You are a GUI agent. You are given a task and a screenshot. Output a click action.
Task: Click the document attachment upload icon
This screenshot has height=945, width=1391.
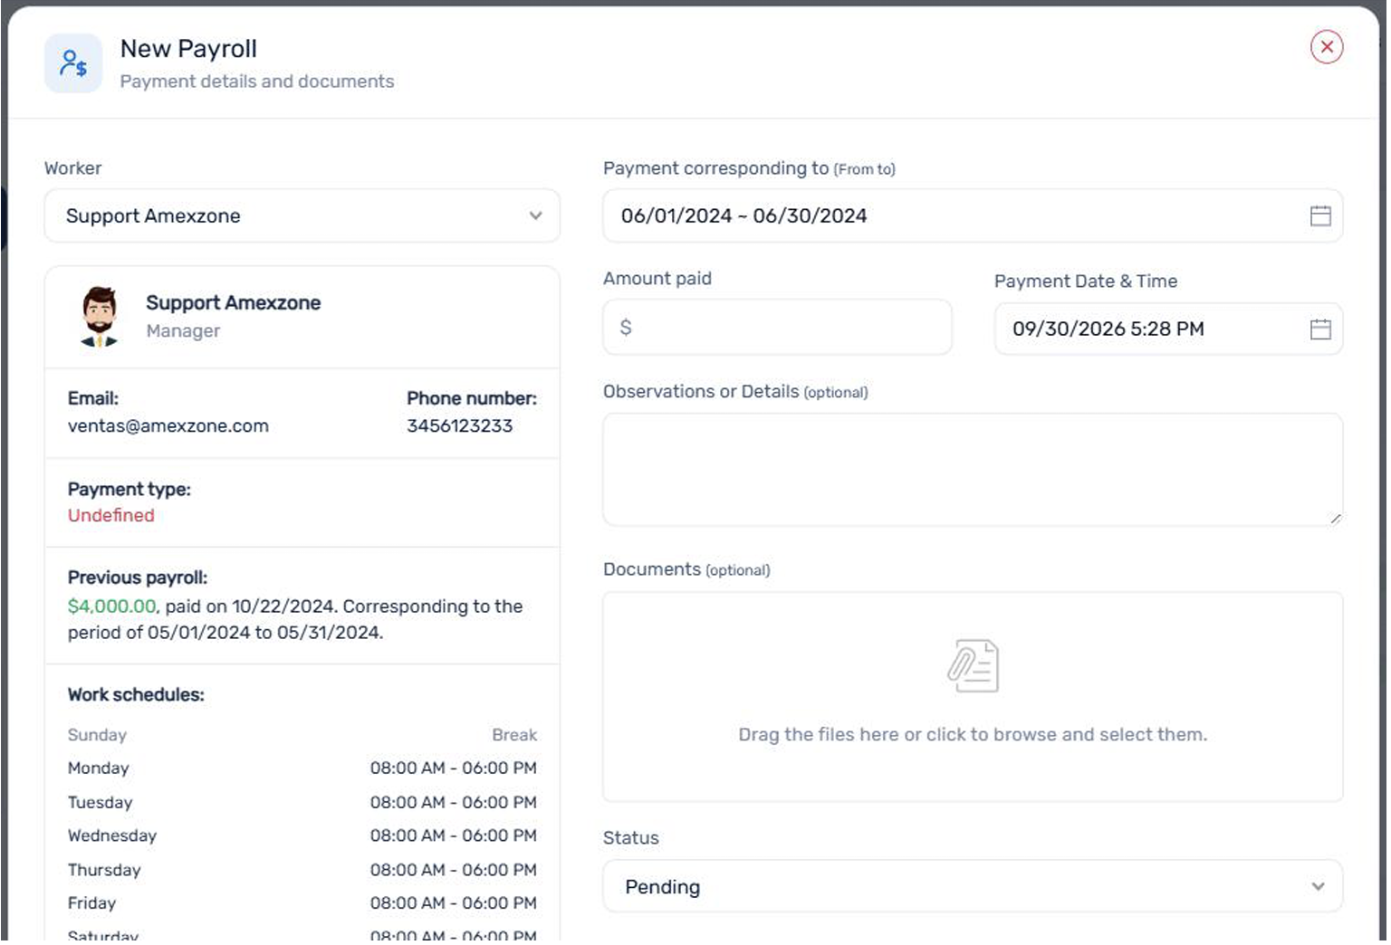tap(973, 666)
